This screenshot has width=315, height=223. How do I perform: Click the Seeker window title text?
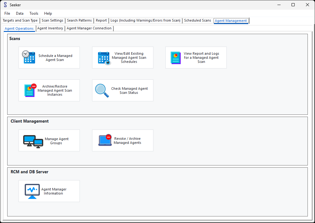[15, 5]
